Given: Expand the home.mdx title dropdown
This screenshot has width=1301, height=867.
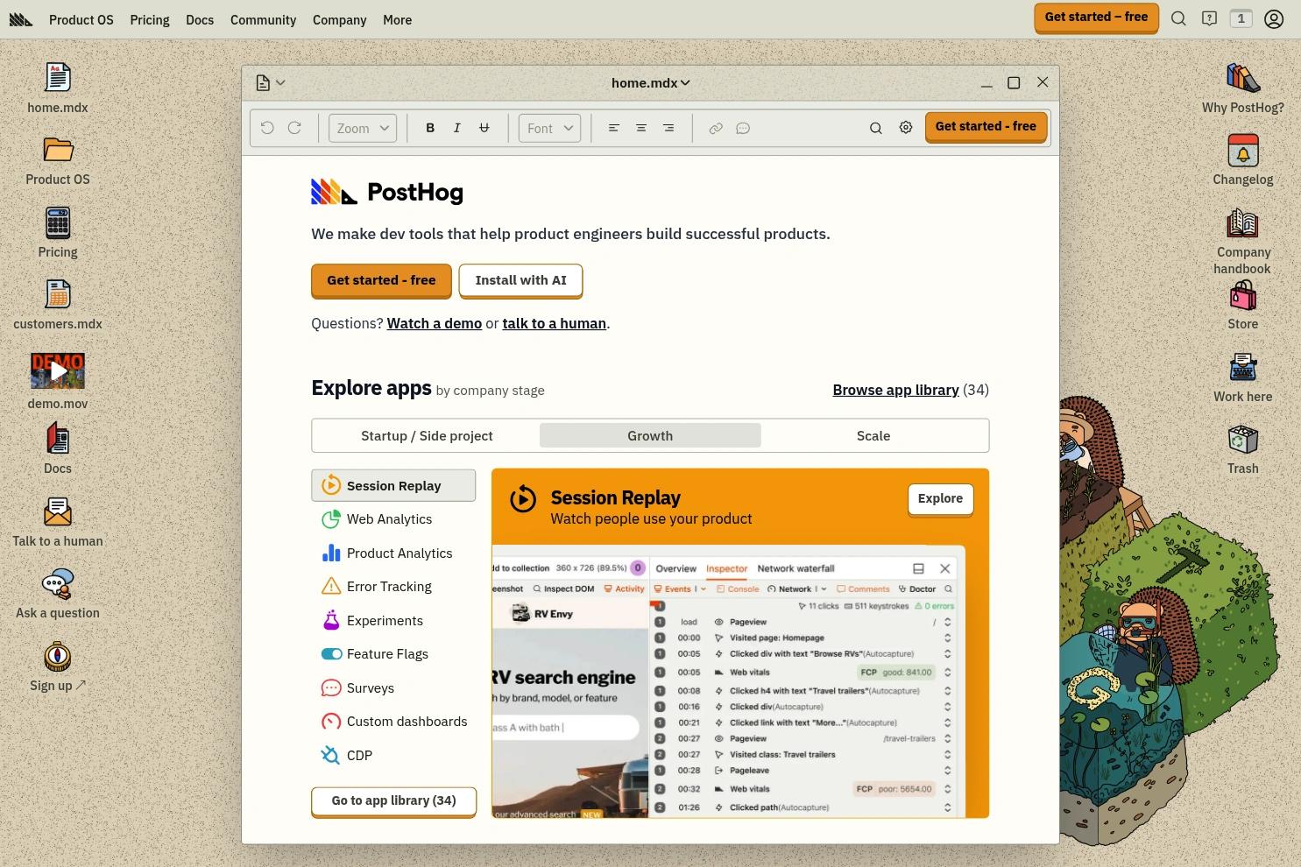Looking at the screenshot, I should 651,82.
